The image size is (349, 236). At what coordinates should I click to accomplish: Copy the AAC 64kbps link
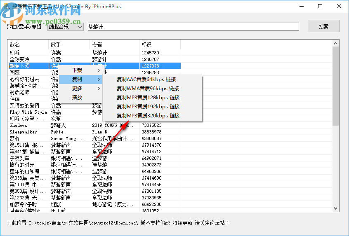146,79
